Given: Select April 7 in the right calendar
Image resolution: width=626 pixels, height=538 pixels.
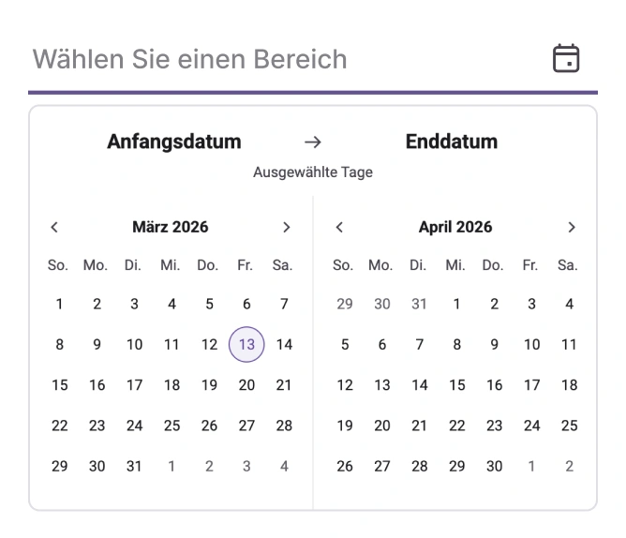Looking at the screenshot, I should (420, 344).
